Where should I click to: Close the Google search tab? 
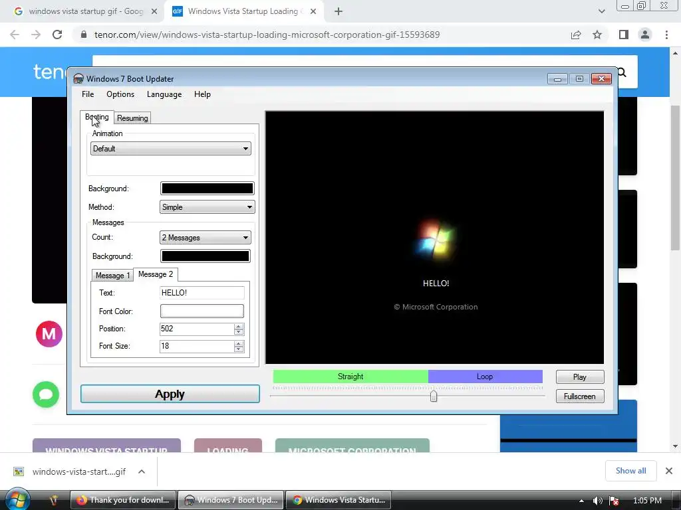(154, 11)
